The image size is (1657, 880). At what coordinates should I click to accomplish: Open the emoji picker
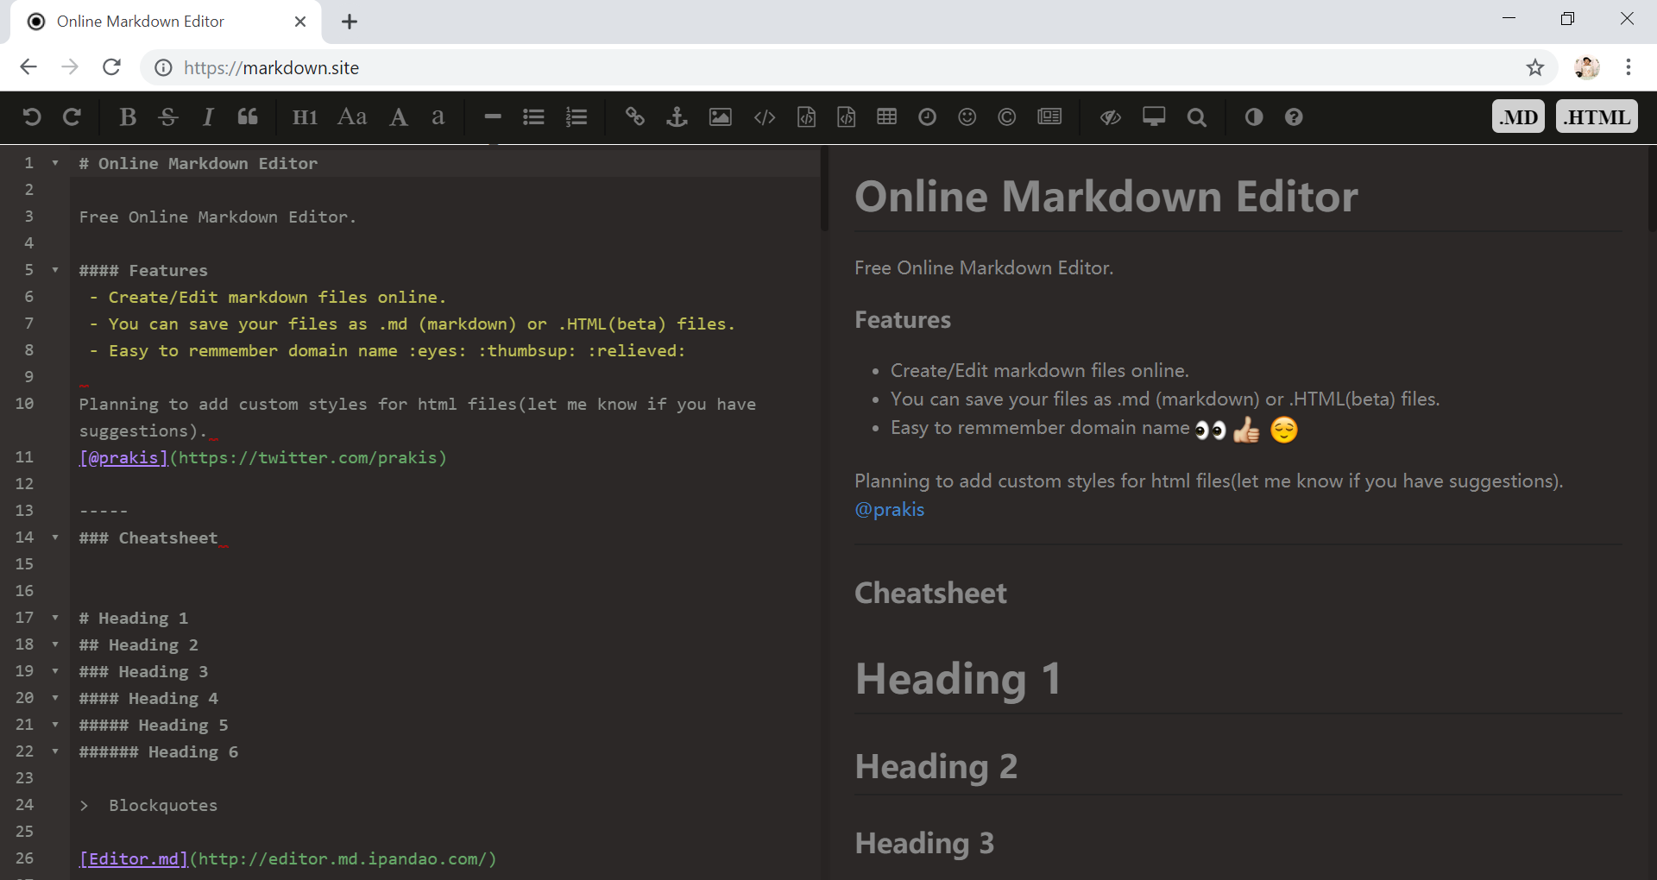click(x=967, y=116)
